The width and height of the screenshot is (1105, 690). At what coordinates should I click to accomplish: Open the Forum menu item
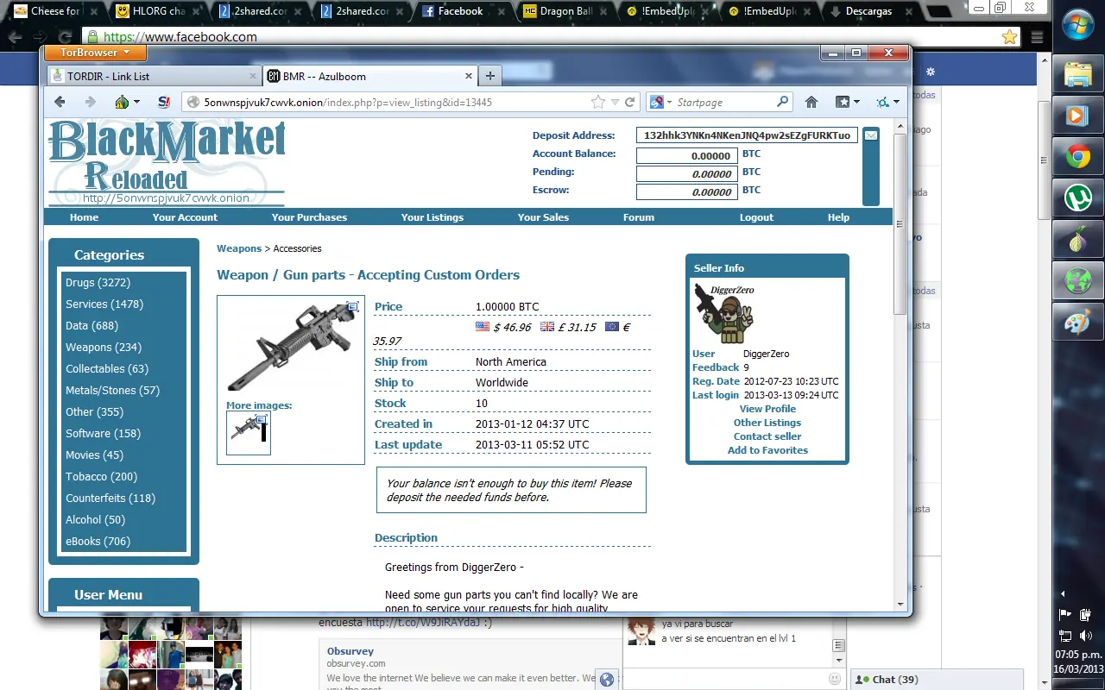639,217
